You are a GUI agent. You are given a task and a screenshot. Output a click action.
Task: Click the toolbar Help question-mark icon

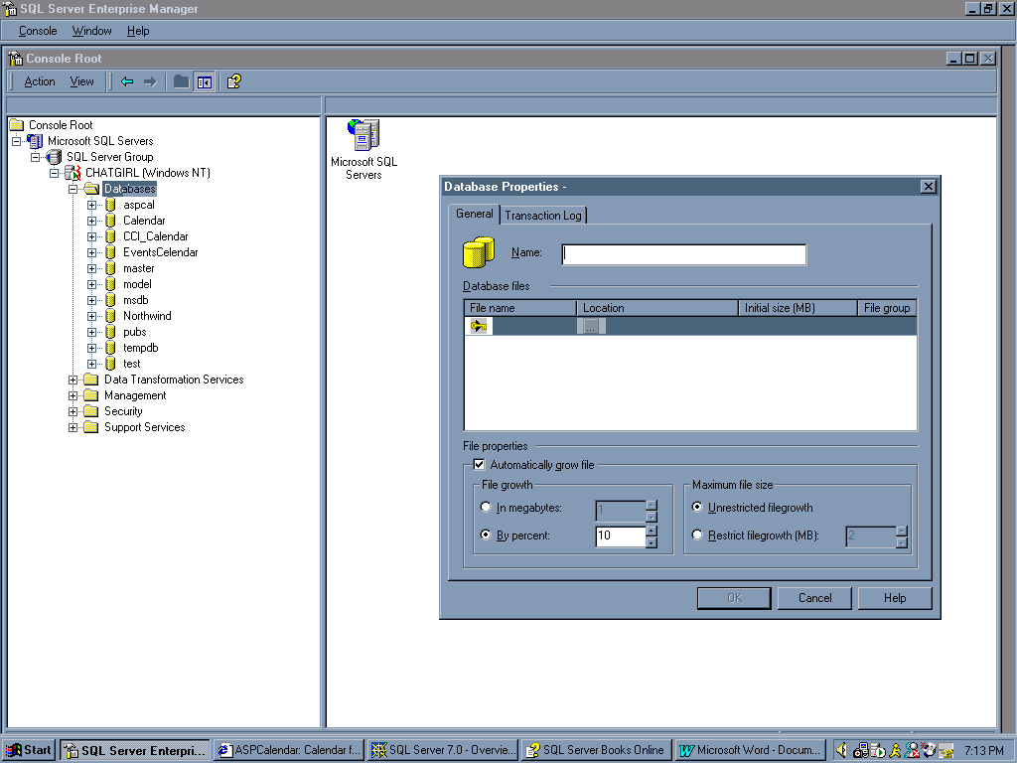(x=234, y=81)
